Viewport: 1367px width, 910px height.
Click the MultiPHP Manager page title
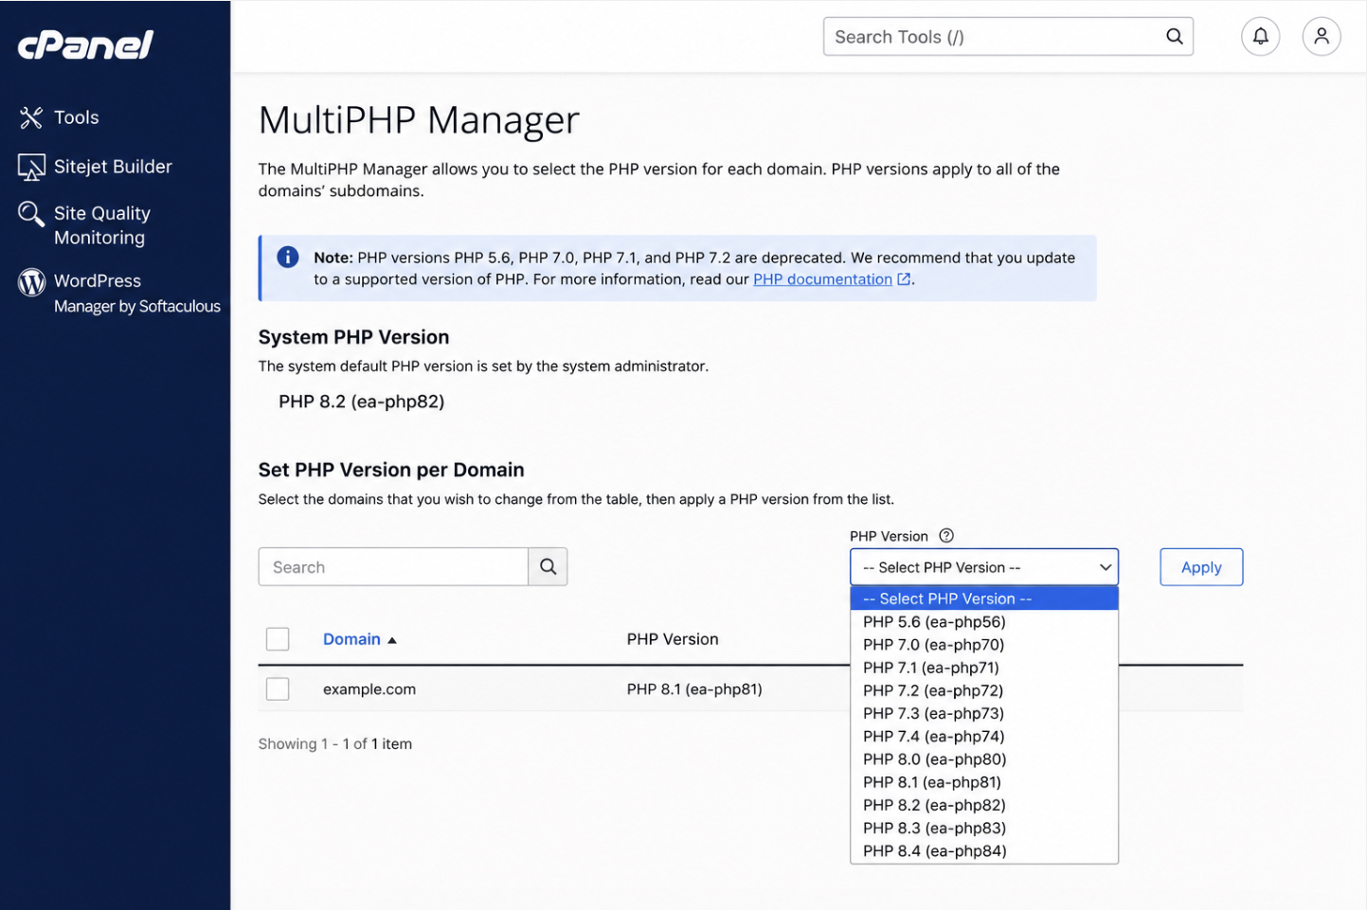419,120
